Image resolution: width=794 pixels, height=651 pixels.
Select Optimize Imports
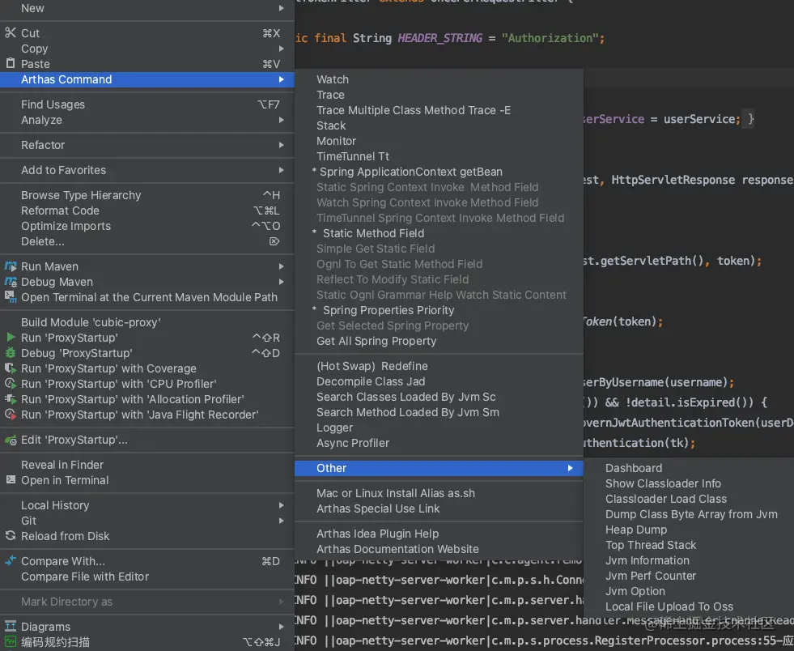coord(146,226)
